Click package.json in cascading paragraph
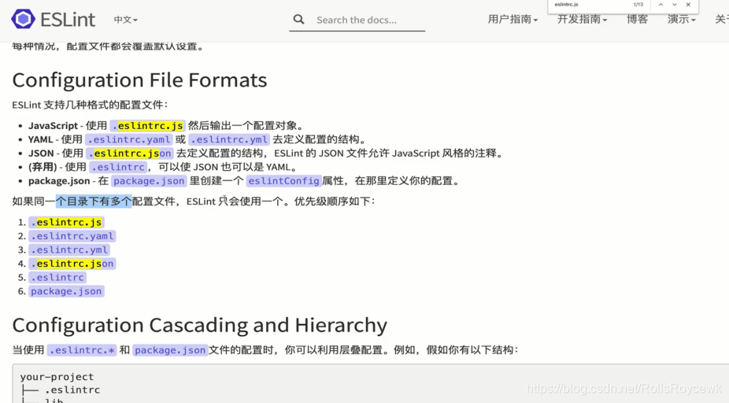 tap(170, 350)
